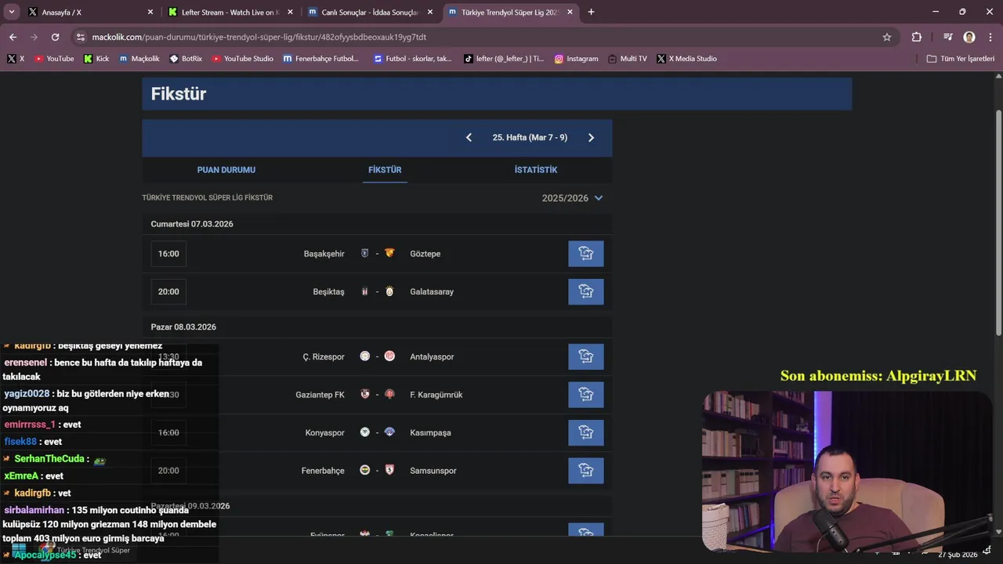Open the X bookmark
This screenshot has height=564, width=1003.
16,59
